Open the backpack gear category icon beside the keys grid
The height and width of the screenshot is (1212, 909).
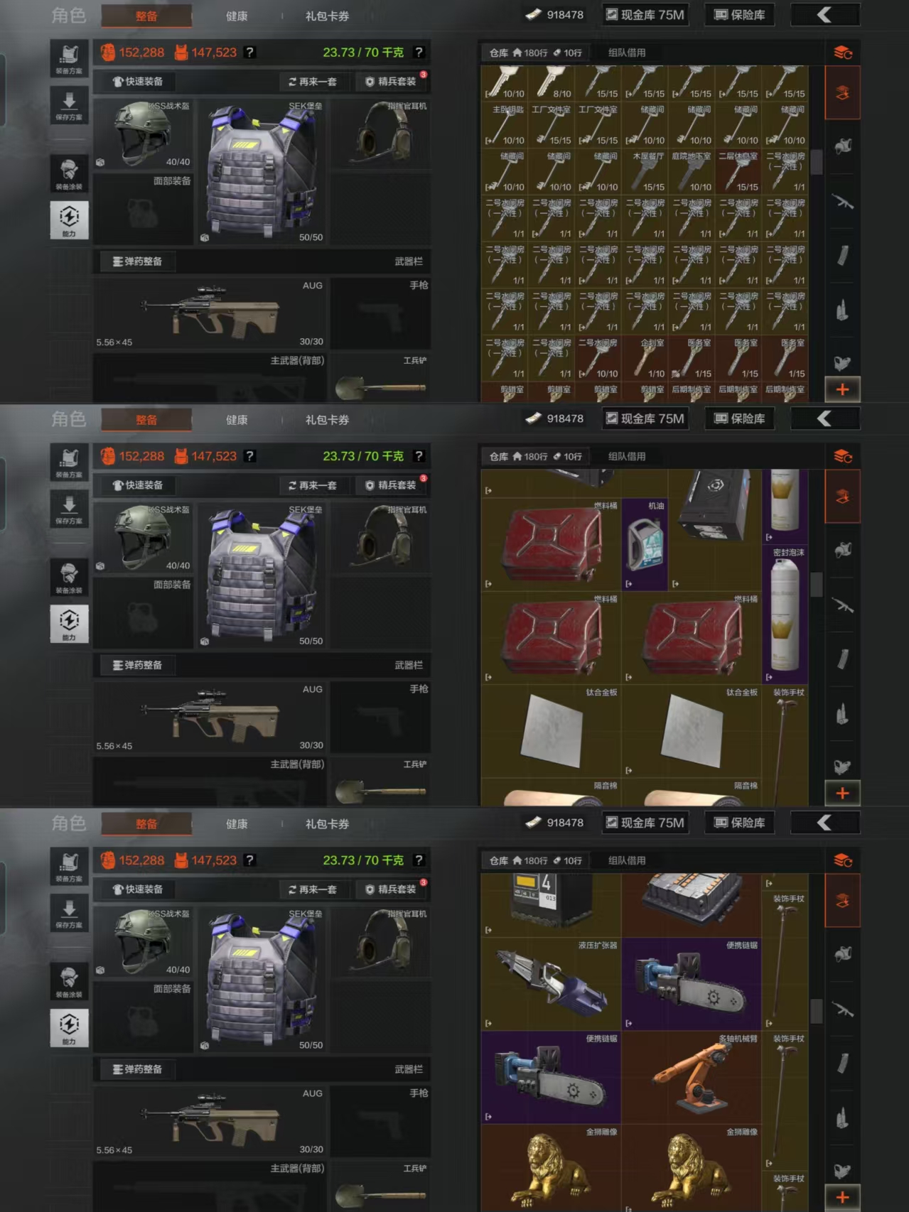[843, 146]
